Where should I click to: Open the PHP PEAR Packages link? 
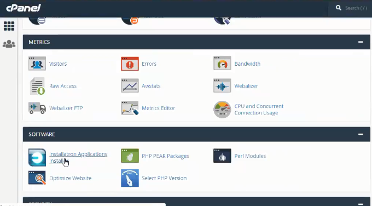pos(165,156)
